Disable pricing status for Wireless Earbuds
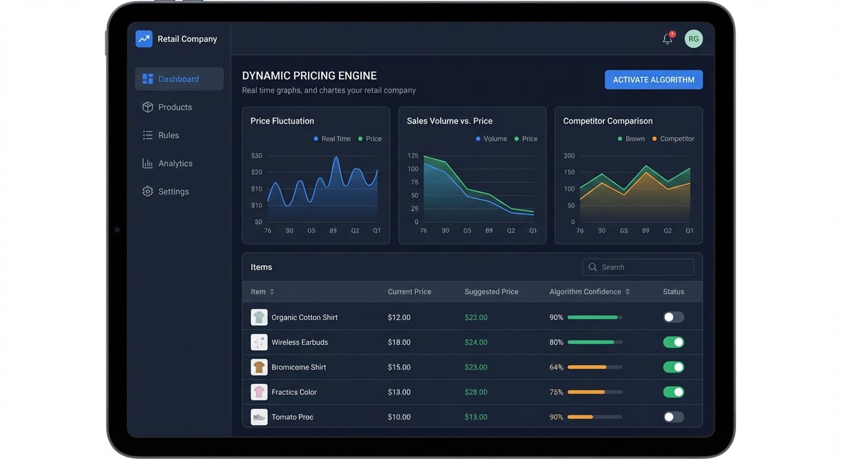Image resolution: width=842 pixels, height=459 pixels. (x=673, y=342)
